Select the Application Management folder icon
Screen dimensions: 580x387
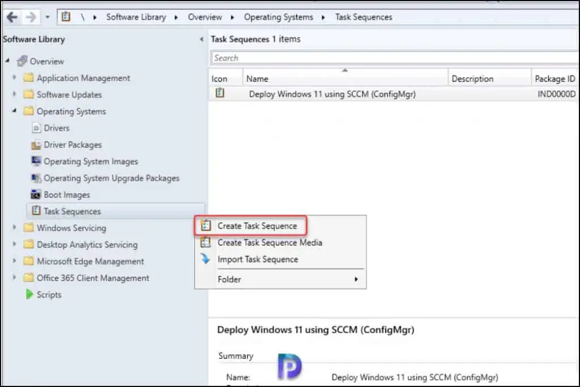28,77
